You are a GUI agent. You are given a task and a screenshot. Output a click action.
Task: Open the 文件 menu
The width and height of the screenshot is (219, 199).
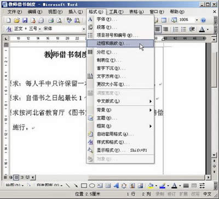[x=15, y=12]
